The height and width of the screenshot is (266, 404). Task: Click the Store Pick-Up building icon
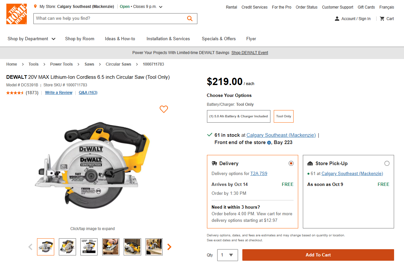(x=310, y=163)
